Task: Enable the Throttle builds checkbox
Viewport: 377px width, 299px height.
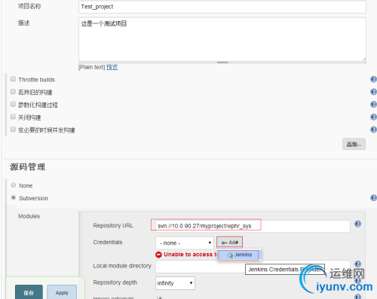Action: (13, 79)
